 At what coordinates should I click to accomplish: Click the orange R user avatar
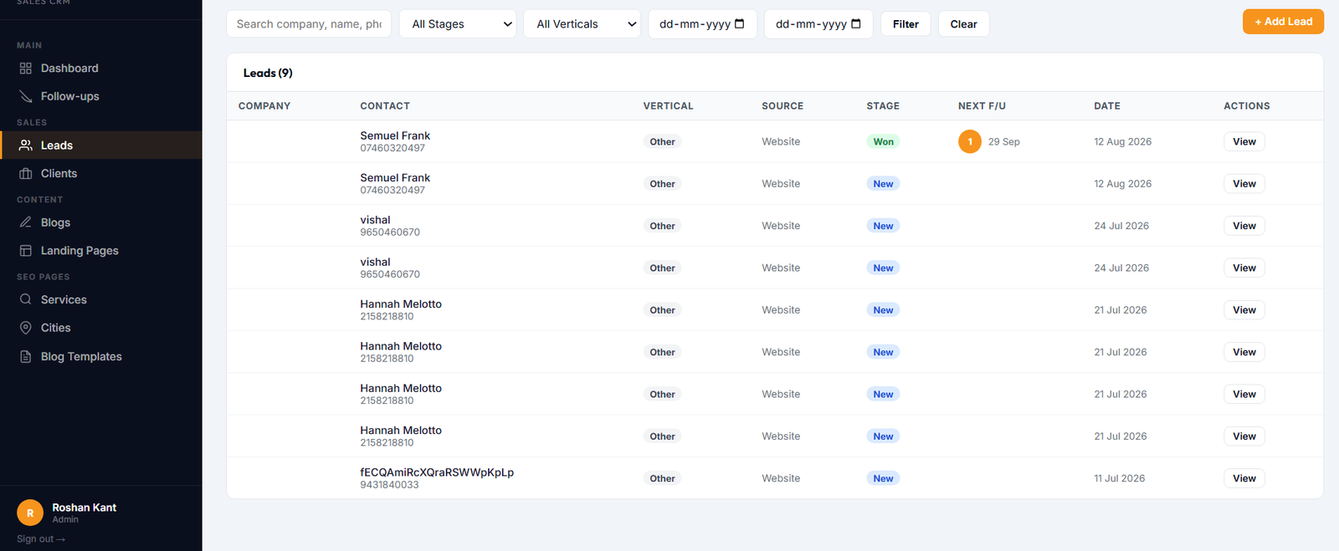tap(30, 513)
